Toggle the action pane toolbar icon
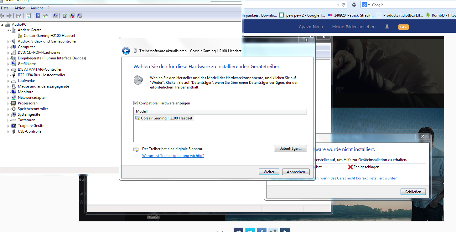Image resolution: width=456 pixels, height=232 pixels. pyautogui.click(x=45, y=16)
